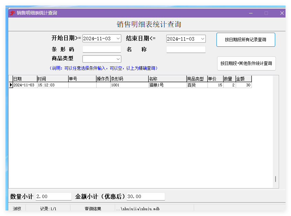
Task: Open the end date dropdown arrow
Action: pos(202,39)
